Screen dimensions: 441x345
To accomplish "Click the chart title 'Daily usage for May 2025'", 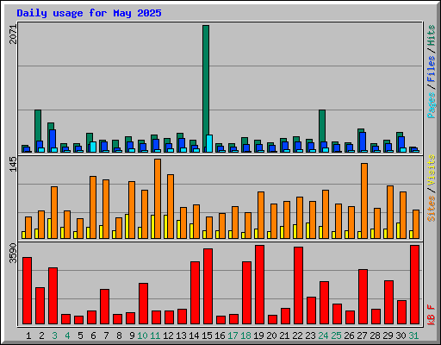I will click(89, 13).
